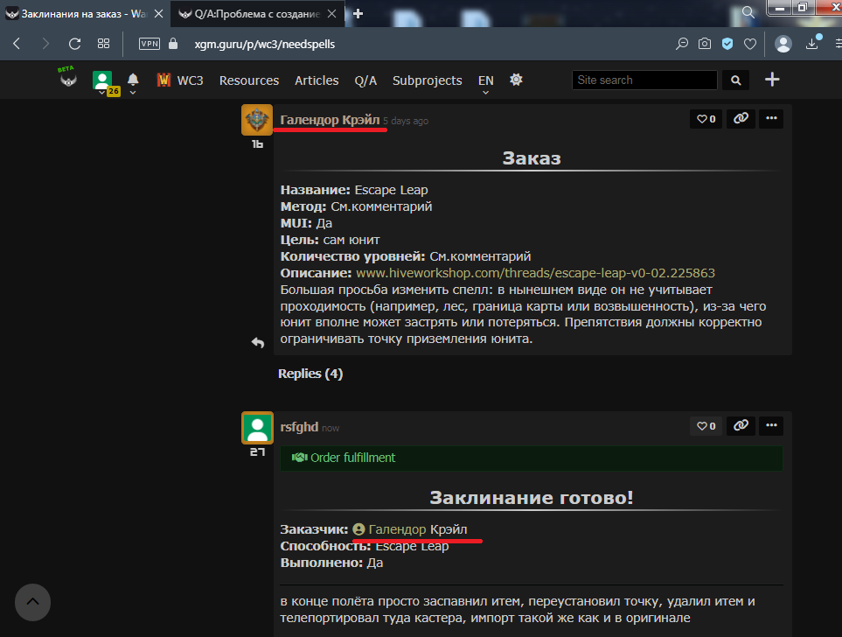The image size is (842, 637).
Task: Open rsfghd avatar thumbnail
Action: (x=257, y=428)
